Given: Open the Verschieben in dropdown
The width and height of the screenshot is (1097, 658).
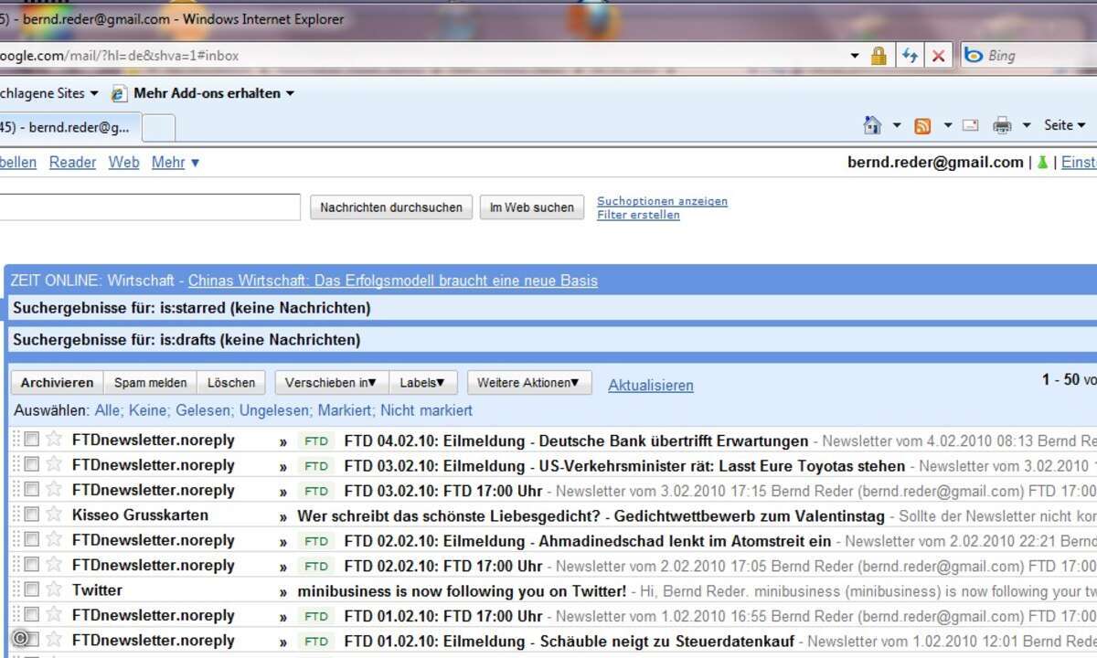Looking at the screenshot, I should tap(330, 383).
